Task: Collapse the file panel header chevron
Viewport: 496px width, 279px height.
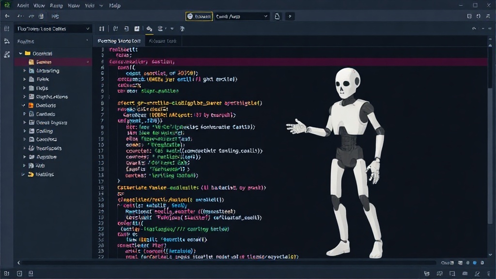Action: 87,41
